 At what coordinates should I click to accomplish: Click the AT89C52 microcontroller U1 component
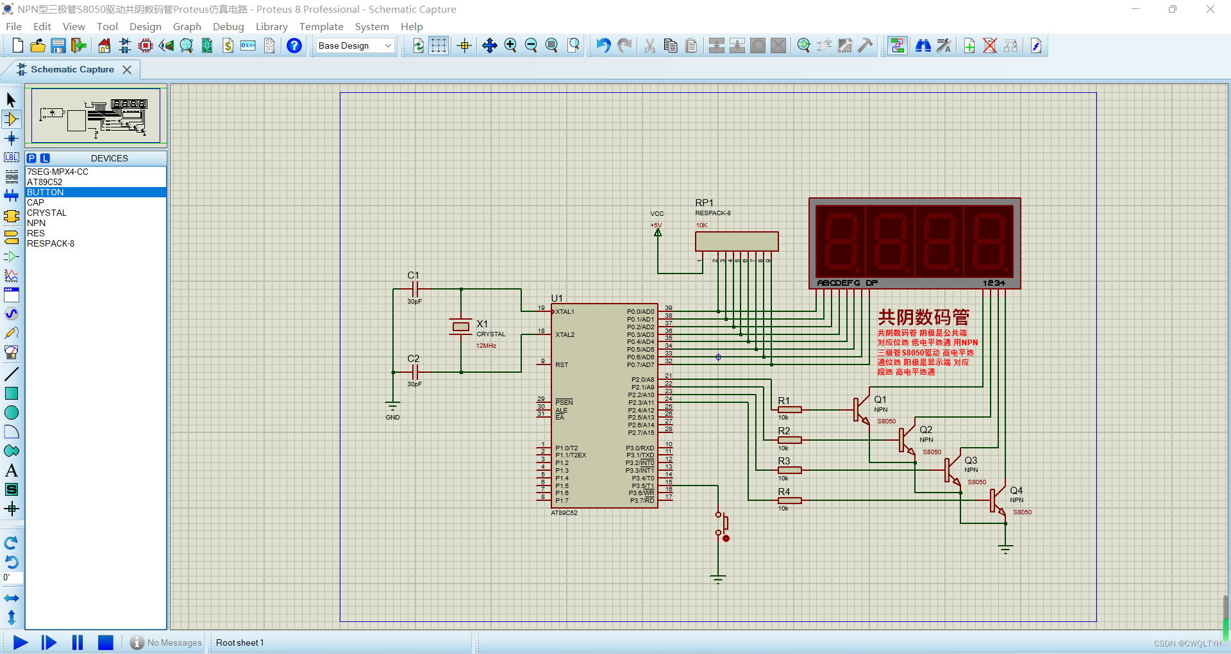coord(604,405)
